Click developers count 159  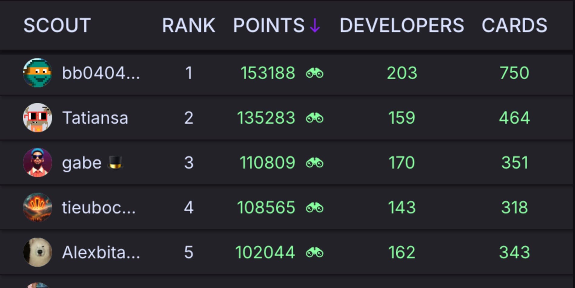402,118
